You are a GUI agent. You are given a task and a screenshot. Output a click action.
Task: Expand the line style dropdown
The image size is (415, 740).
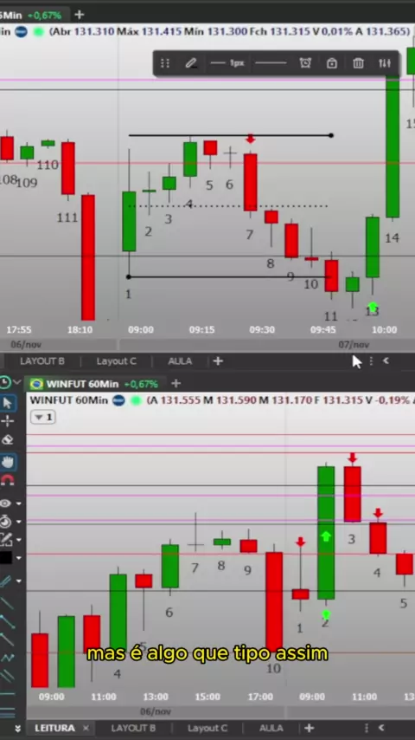click(271, 62)
